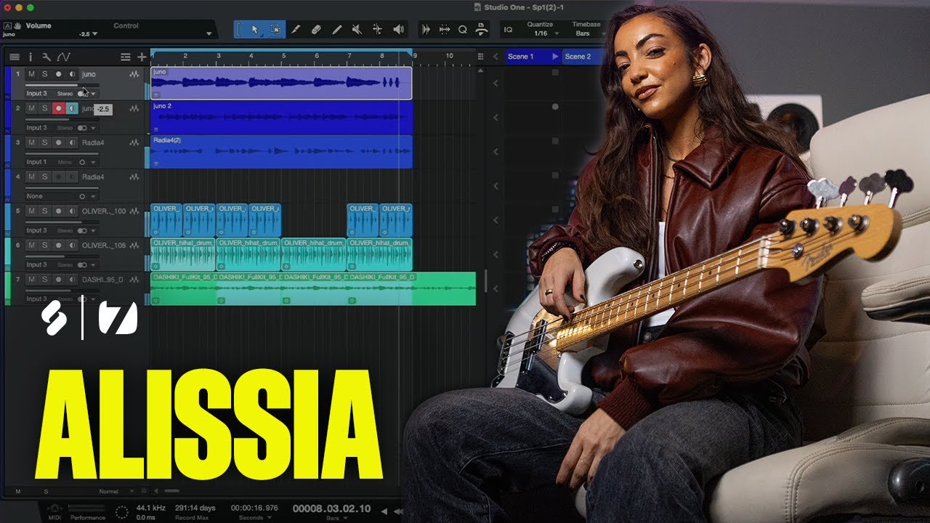Click track 7 green color strip
The image size is (930, 523).
[x=7, y=288]
